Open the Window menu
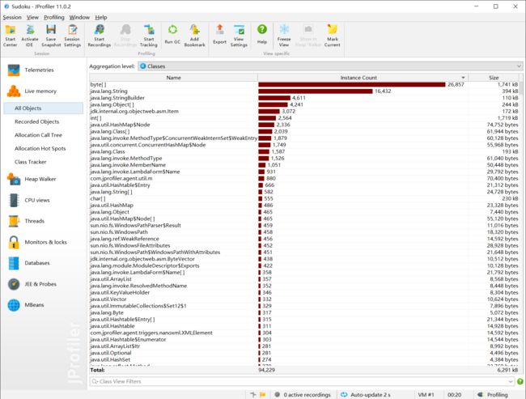The height and width of the screenshot is (399, 526). coord(79,18)
